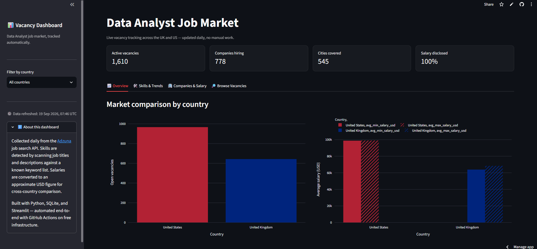Click the United Kingdom avg_min_salary_usd legend swatch
This screenshot has width=537, height=249.
[340, 130]
